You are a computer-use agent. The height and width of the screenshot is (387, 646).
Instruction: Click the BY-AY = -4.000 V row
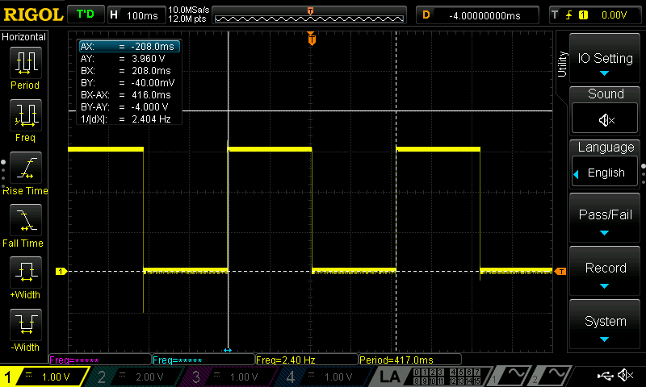[129, 107]
